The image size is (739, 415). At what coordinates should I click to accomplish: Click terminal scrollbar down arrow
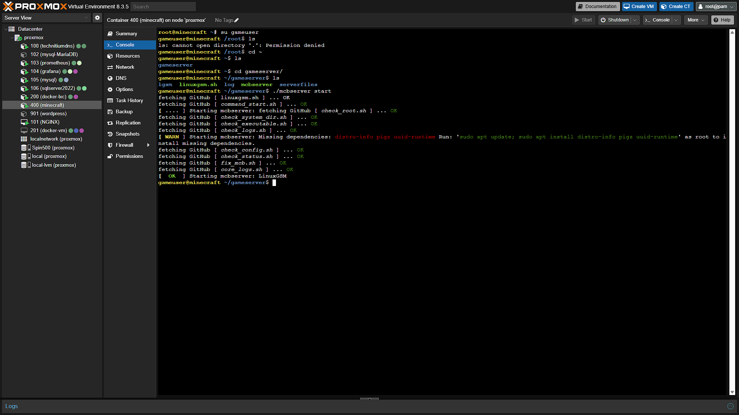coord(732,392)
